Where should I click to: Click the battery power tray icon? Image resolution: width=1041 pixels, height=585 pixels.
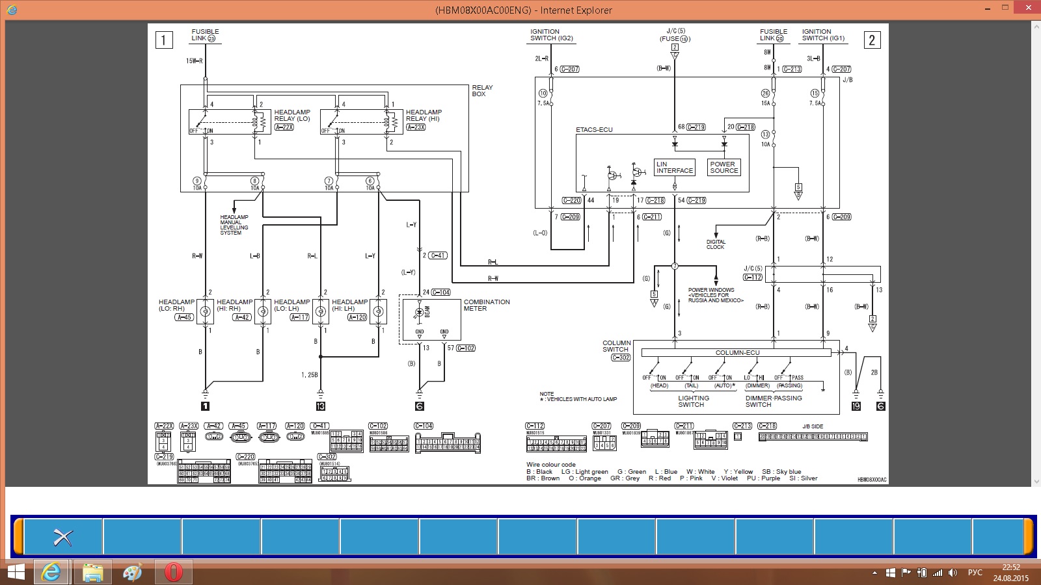coord(922,573)
